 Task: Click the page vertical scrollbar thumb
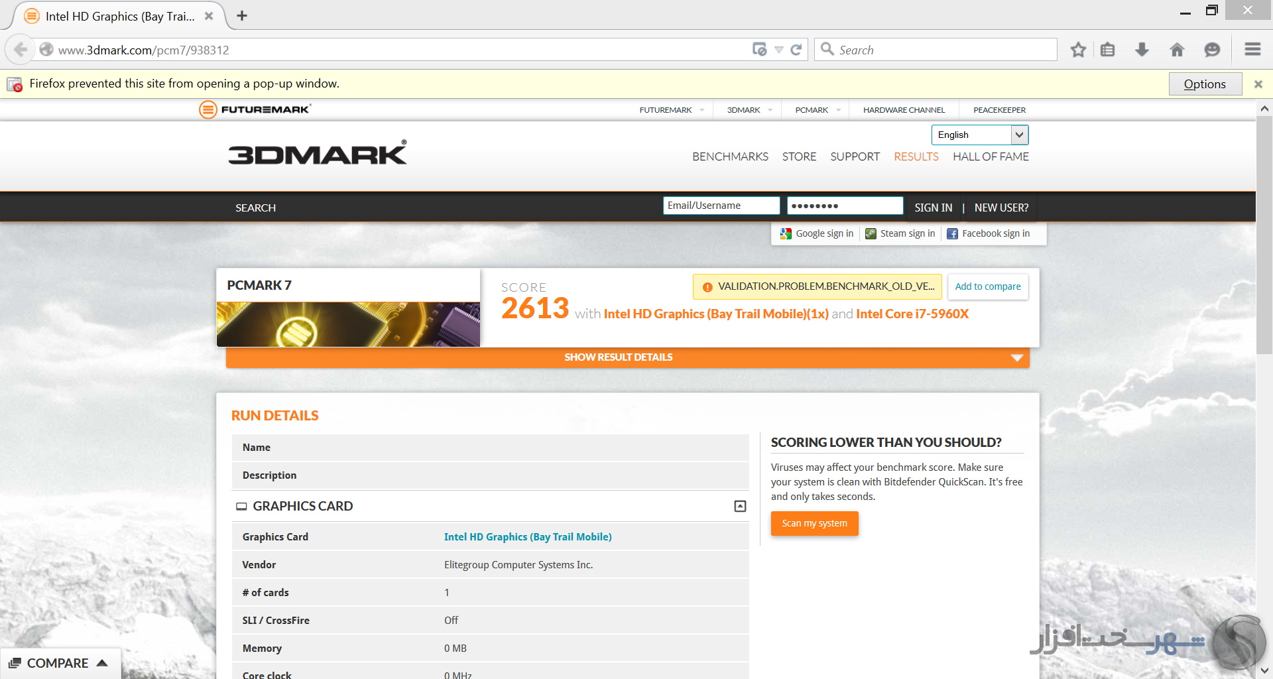1264,235
